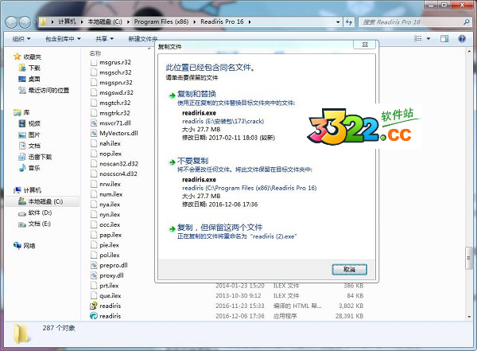Viewport: 477px width, 351px height.
Task: Click Program Files (x86) breadcrumb segment
Action: pyautogui.click(x=161, y=21)
